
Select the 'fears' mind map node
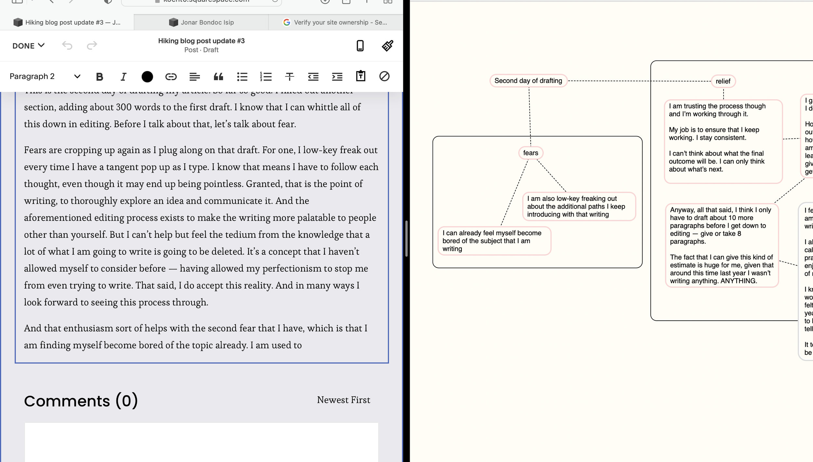pyautogui.click(x=531, y=153)
